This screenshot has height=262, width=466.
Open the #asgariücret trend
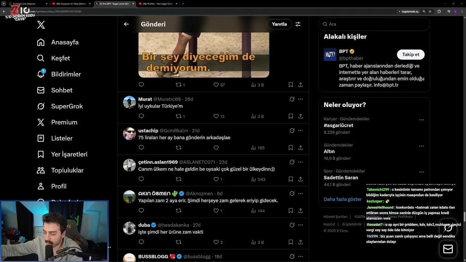(338, 126)
